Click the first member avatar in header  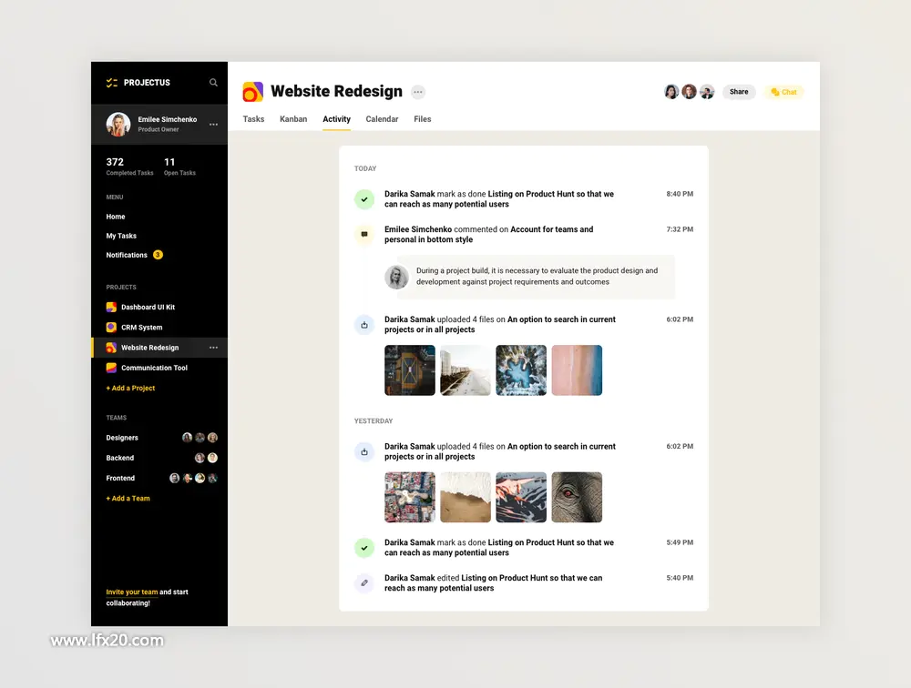[671, 92]
